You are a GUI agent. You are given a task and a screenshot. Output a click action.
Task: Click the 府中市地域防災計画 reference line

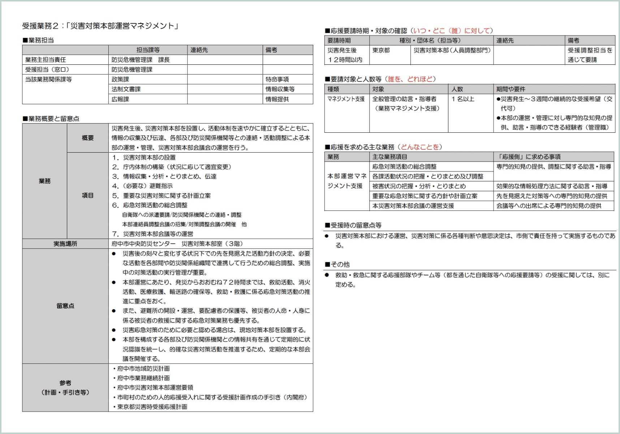(142, 369)
